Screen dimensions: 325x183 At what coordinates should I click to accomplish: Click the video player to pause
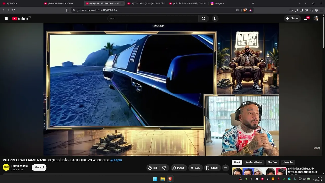161,89
